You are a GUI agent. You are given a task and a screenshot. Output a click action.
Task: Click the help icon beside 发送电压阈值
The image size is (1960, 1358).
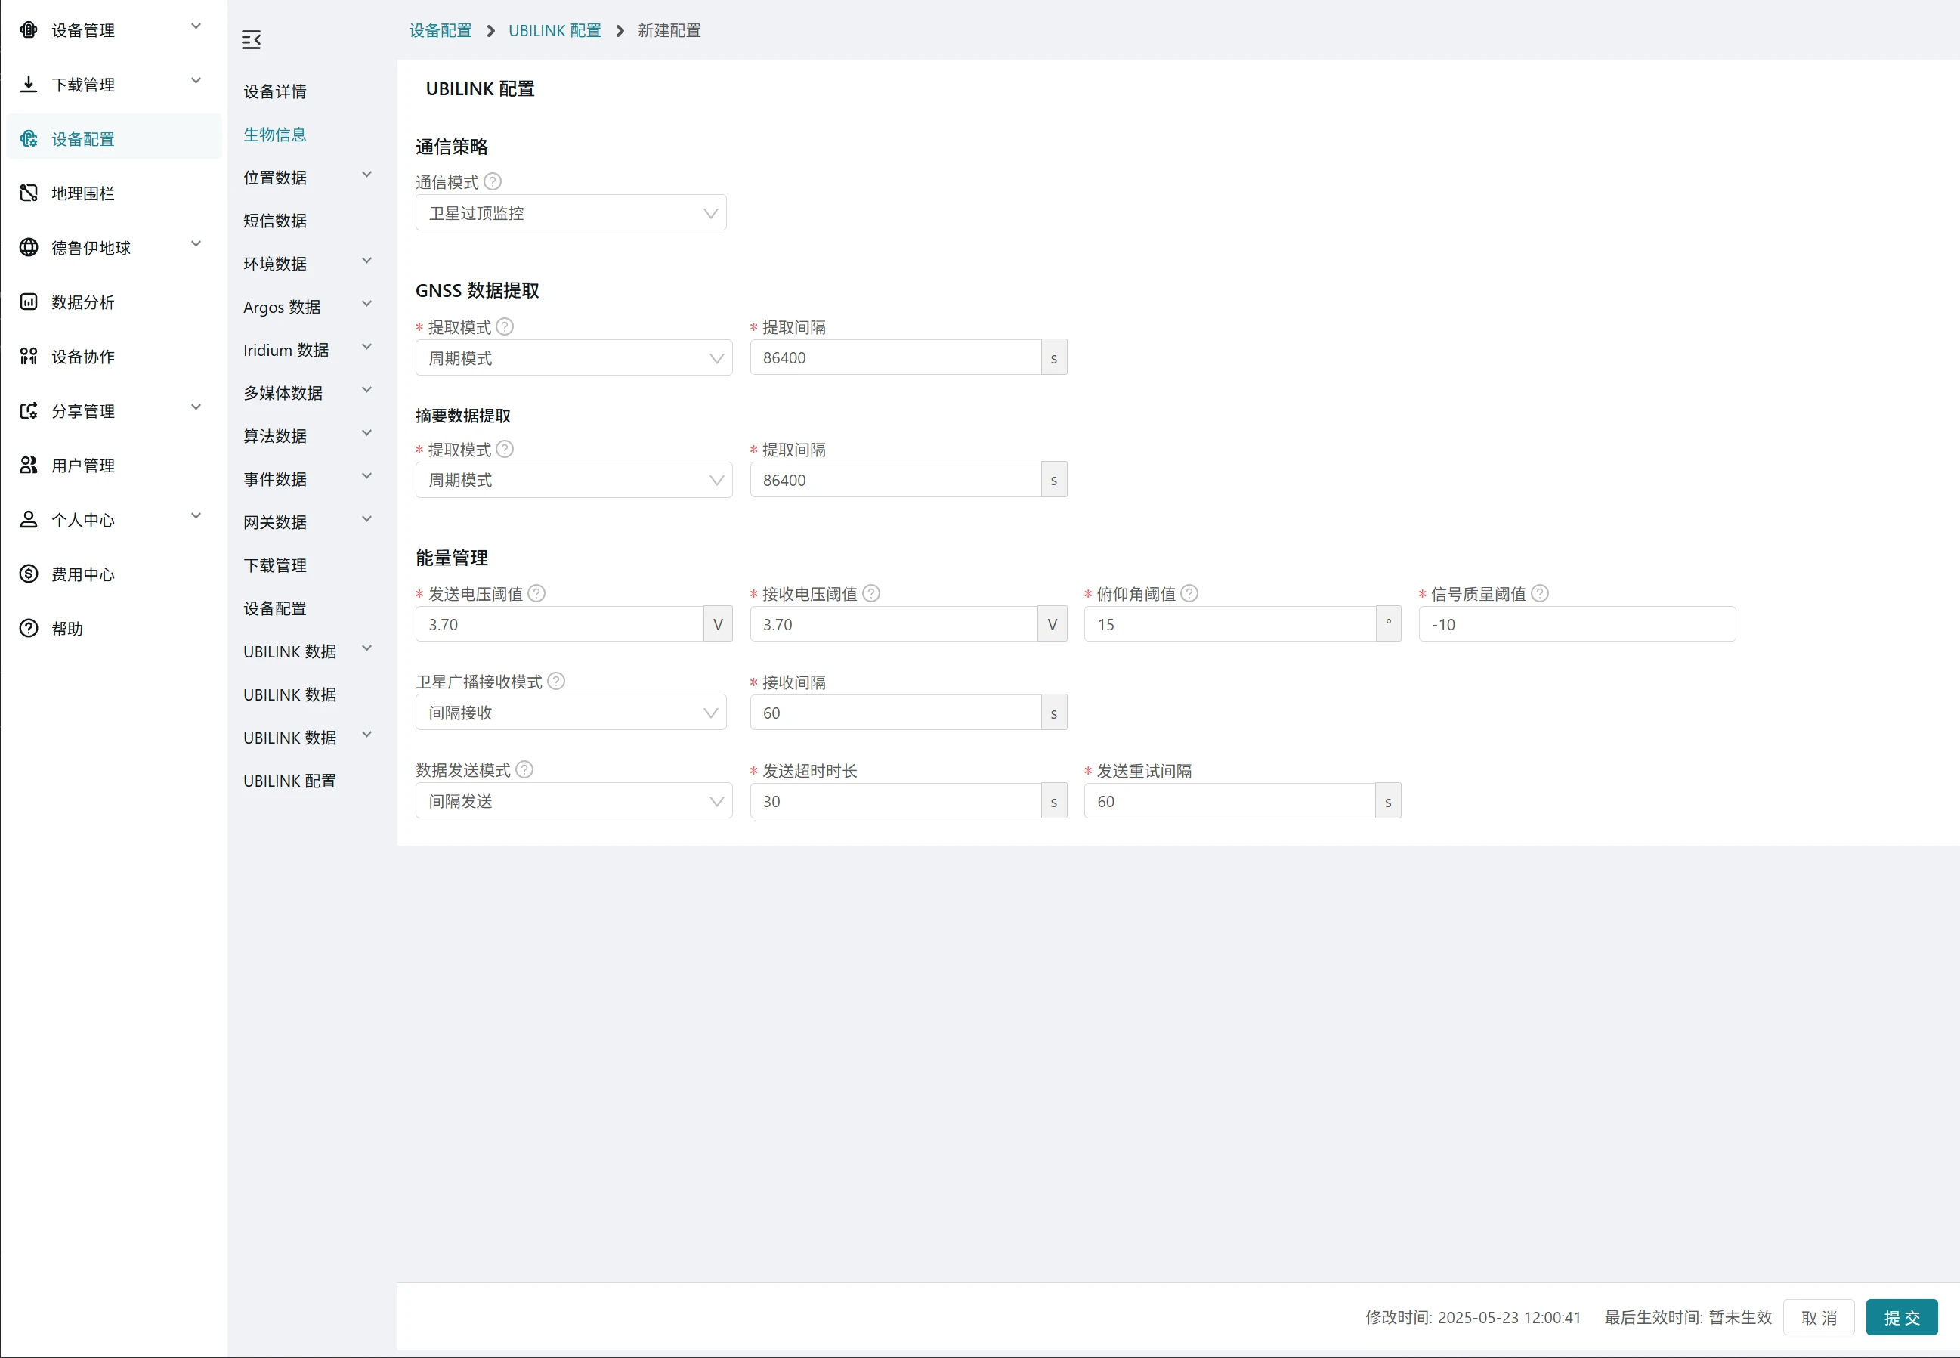click(536, 593)
